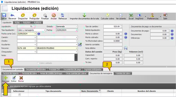Sort by Cliente column header

click(x=110, y=91)
